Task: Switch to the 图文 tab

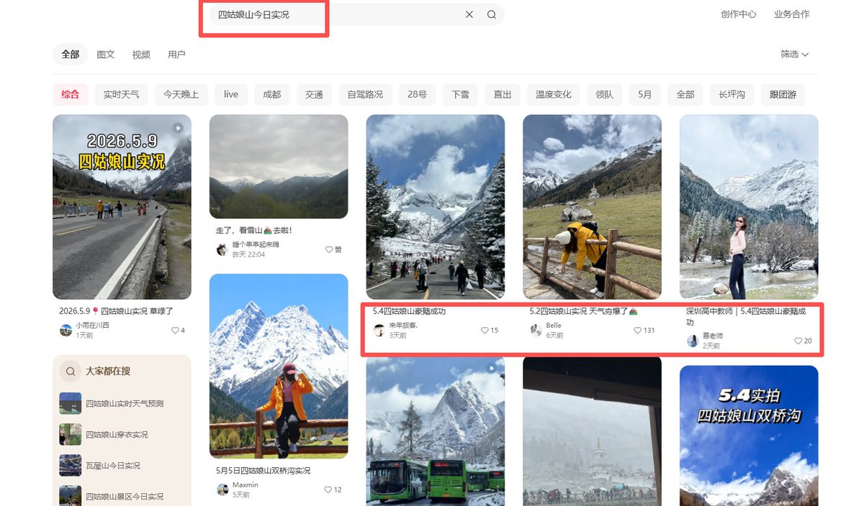Action: pos(106,55)
